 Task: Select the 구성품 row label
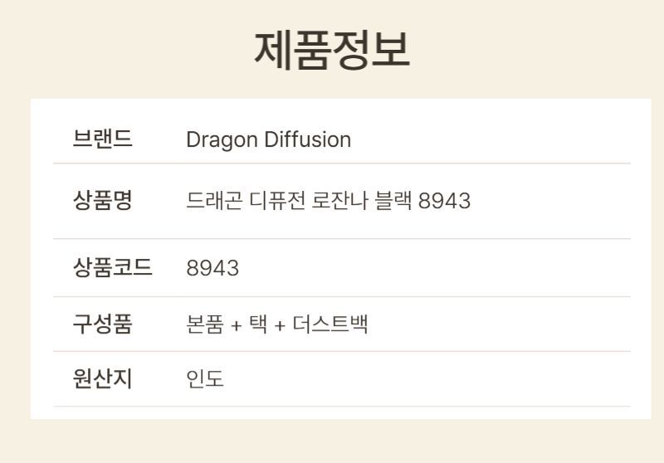(x=102, y=324)
